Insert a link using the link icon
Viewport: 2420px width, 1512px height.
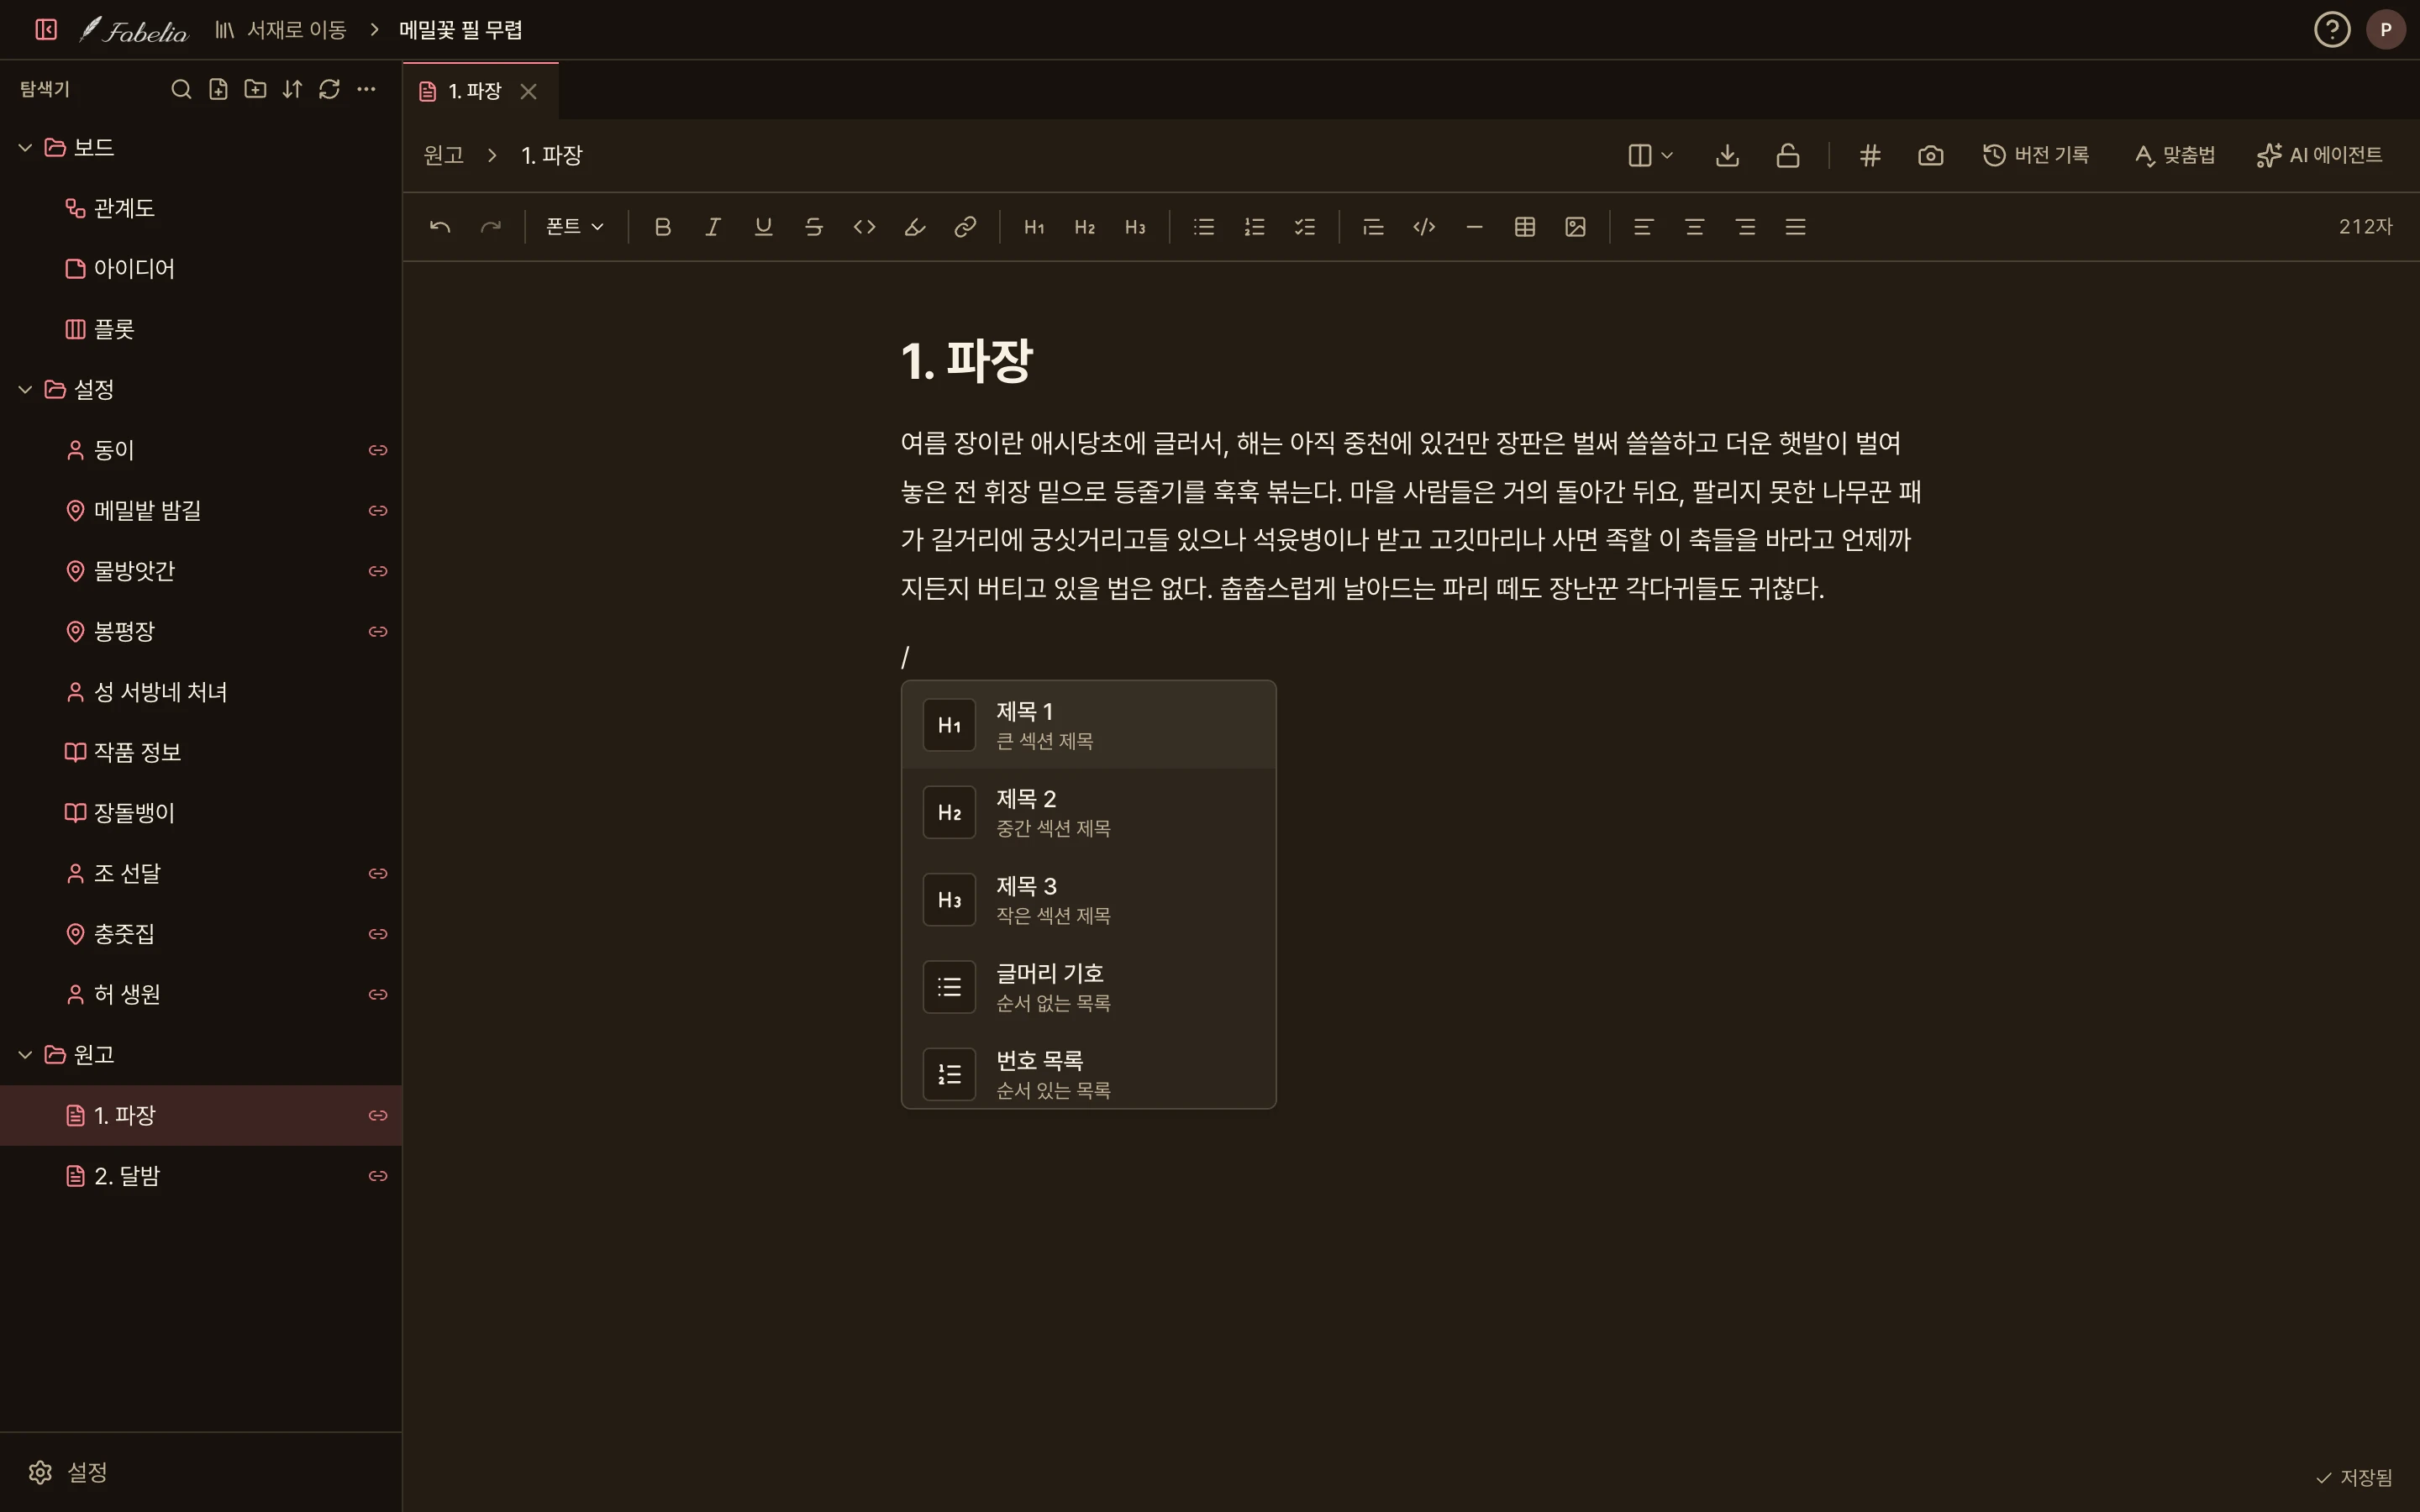[x=965, y=227]
